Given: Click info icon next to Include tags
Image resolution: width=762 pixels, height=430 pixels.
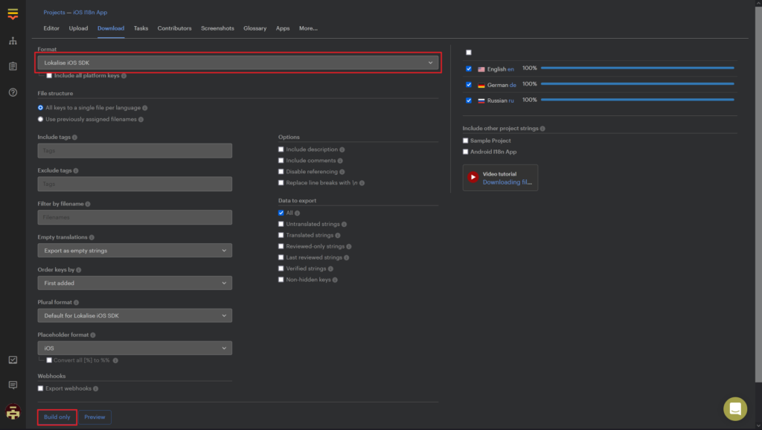Looking at the screenshot, I should pyautogui.click(x=74, y=138).
